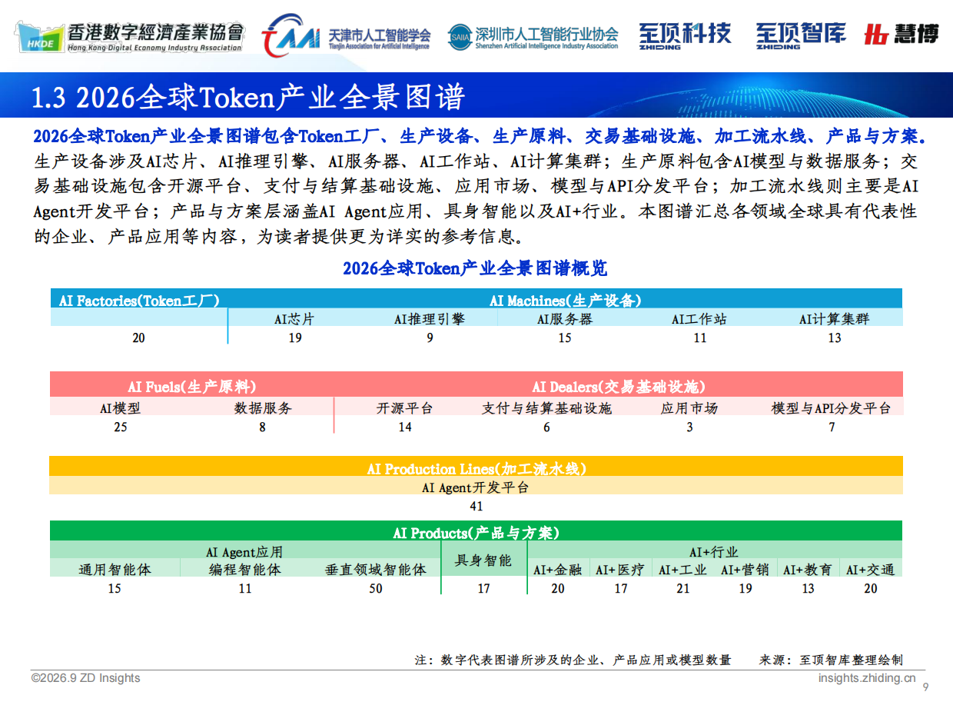This screenshot has width=953, height=715.
Task: Click the 至顶智库 logo
Action: pos(800,35)
